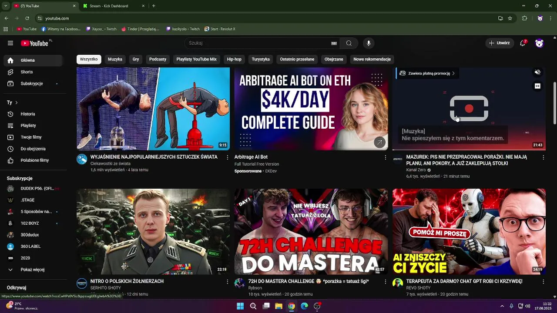
Task: Open options for TERAPEUTA ZA DARMO video
Action: tap(543, 282)
